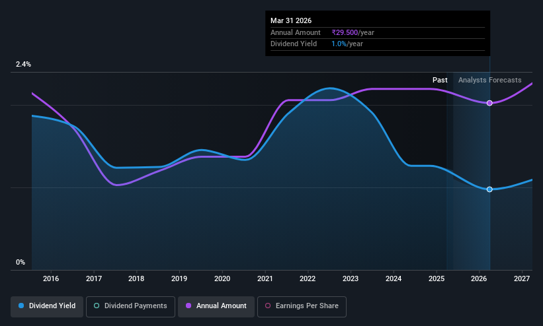The height and width of the screenshot is (326, 543).
Task: Click the Mar 31 2026 tooltip heading
Action: pos(291,20)
